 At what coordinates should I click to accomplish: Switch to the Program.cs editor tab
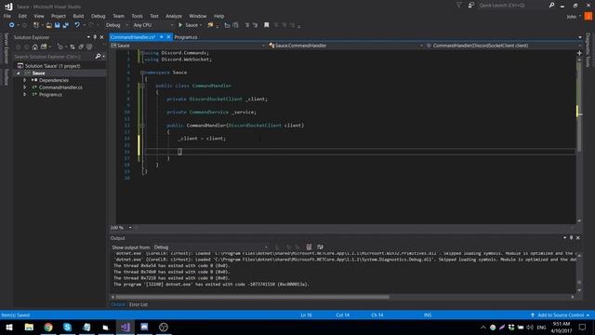pyautogui.click(x=186, y=37)
